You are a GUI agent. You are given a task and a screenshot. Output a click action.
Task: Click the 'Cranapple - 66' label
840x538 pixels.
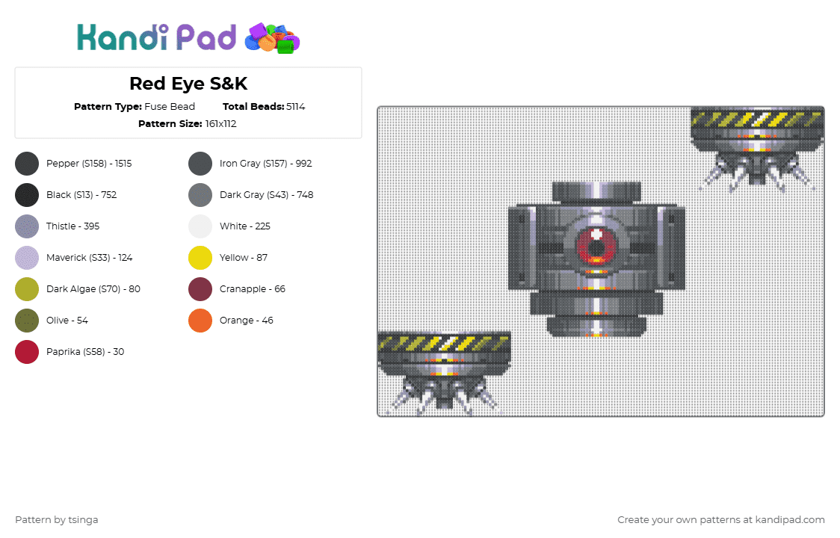(x=253, y=289)
